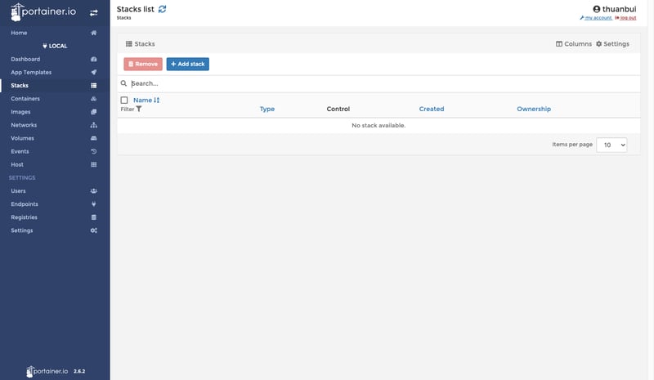
Task: Toggle sidebar with the arrows icon
Action: point(94,13)
